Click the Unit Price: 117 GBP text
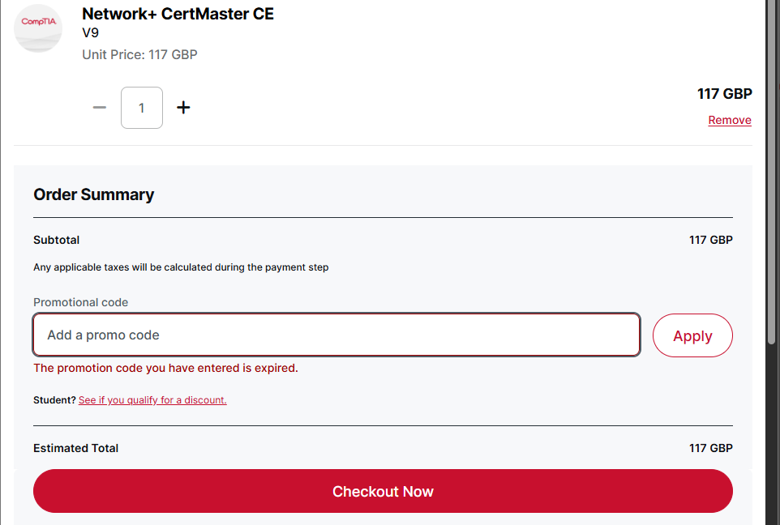The image size is (780, 525). (x=139, y=55)
